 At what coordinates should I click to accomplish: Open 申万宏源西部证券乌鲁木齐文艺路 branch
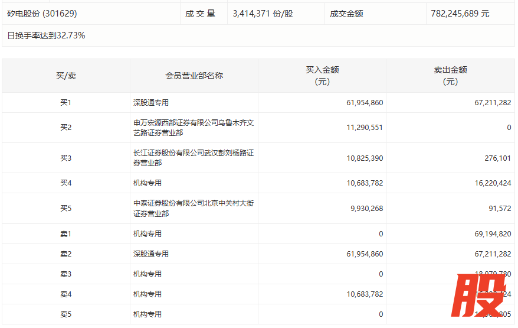pos(193,128)
